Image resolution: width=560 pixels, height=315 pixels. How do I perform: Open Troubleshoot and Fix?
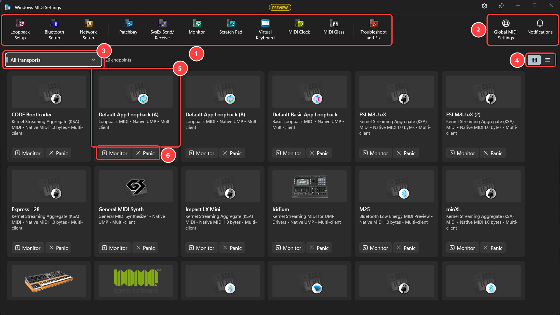pyautogui.click(x=374, y=30)
